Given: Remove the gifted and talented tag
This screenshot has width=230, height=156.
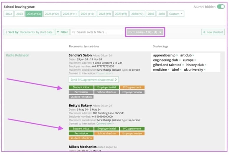Looking at the screenshot, I should [183, 65].
